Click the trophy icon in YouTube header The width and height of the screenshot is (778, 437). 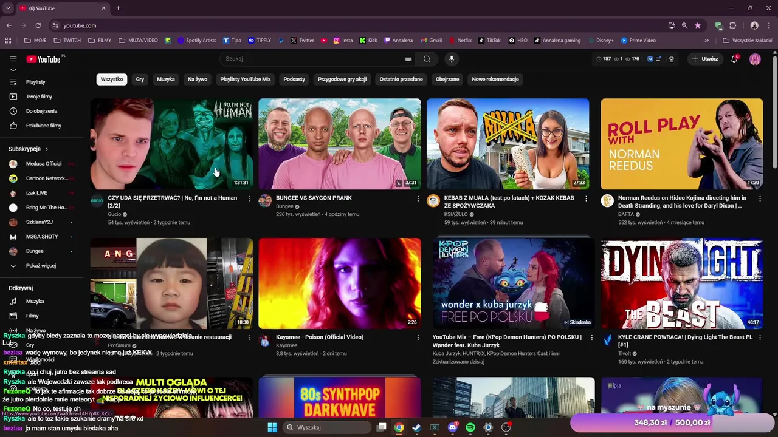[672, 59]
